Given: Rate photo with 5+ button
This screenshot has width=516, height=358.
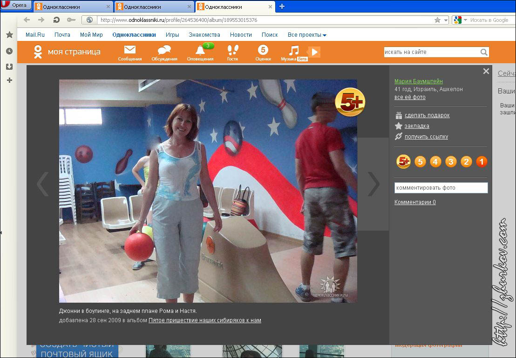Looking at the screenshot, I should 403,162.
